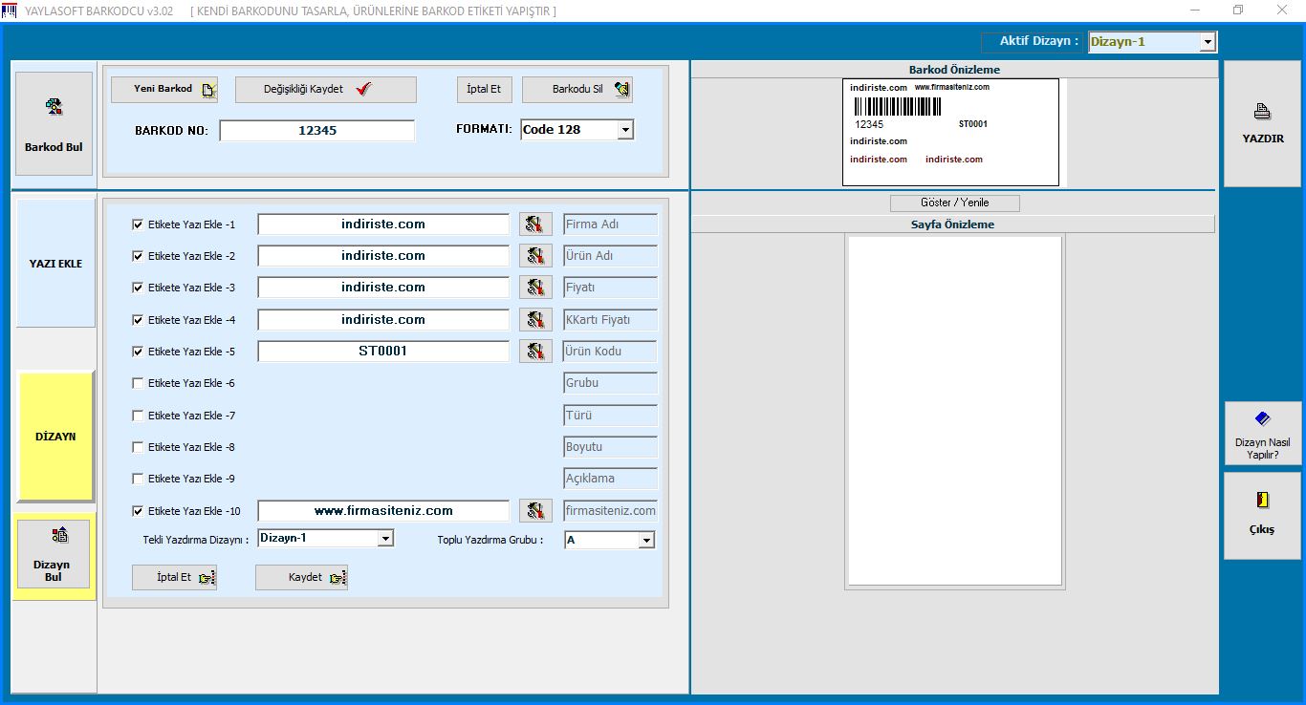Click Değişikliği Kaydet button
This screenshot has width=1306, height=705.
(326, 89)
